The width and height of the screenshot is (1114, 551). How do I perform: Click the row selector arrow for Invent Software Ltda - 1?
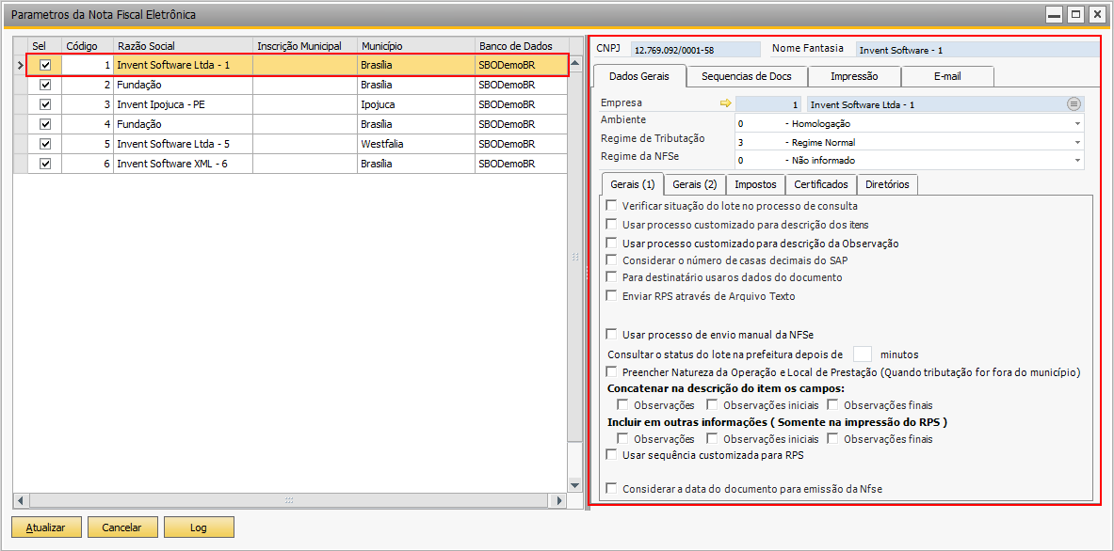pyautogui.click(x=20, y=65)
